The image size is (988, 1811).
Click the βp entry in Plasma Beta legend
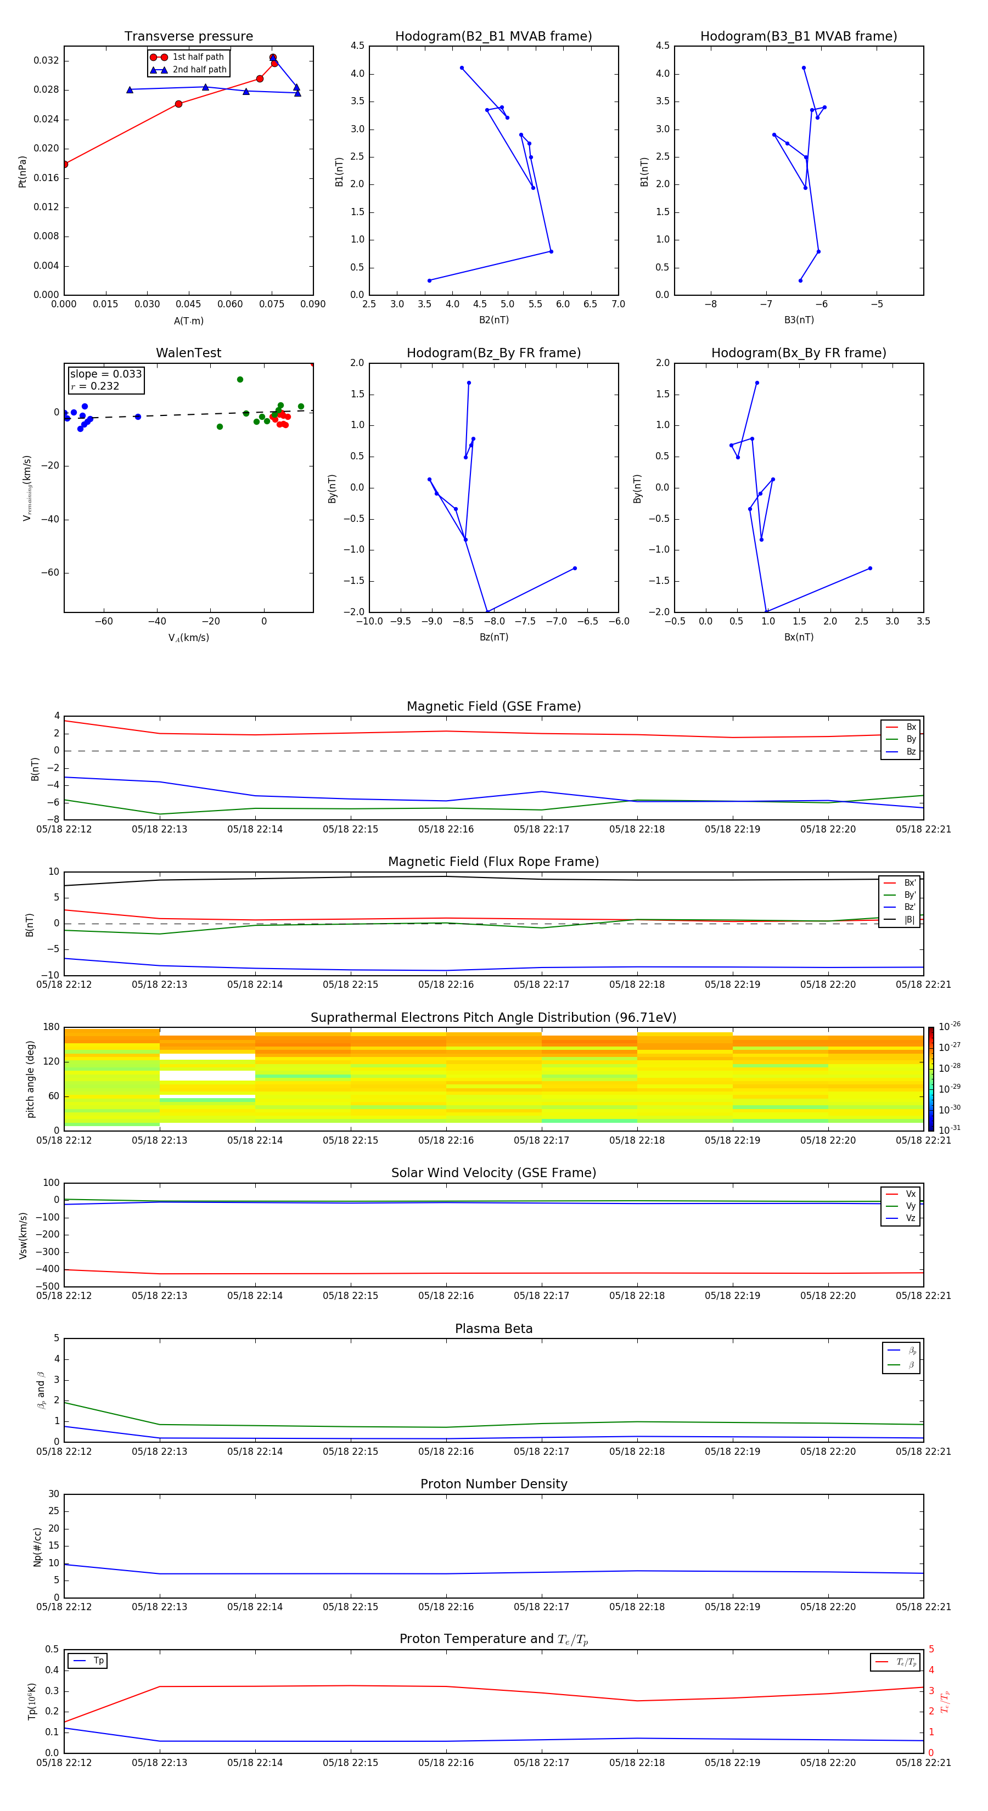coord(901,1351)
